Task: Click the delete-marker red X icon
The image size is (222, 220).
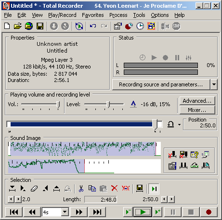Action: pos(172,154)
